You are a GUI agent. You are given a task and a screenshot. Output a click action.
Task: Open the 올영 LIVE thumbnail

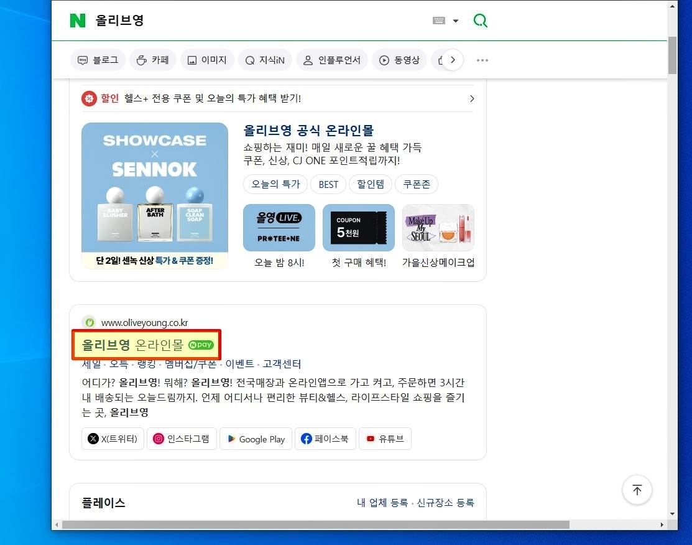tap(279, 228)
